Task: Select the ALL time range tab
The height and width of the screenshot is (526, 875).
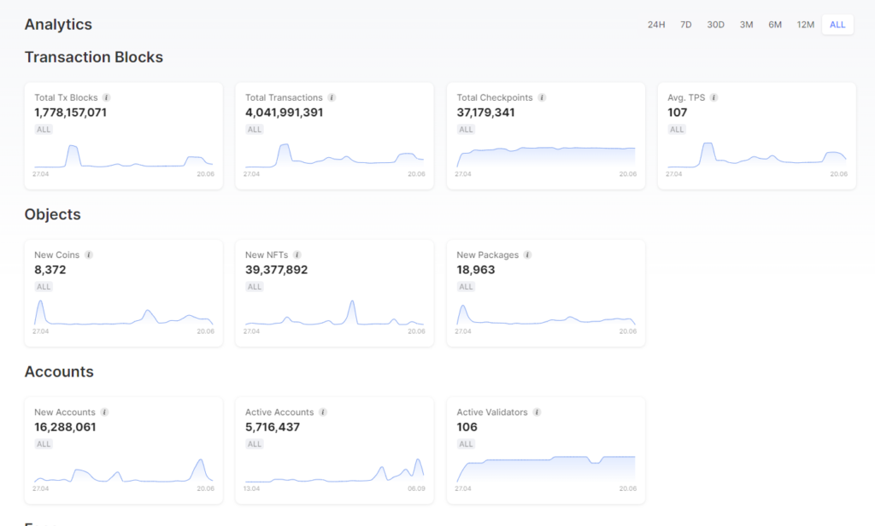Action: 837,25
